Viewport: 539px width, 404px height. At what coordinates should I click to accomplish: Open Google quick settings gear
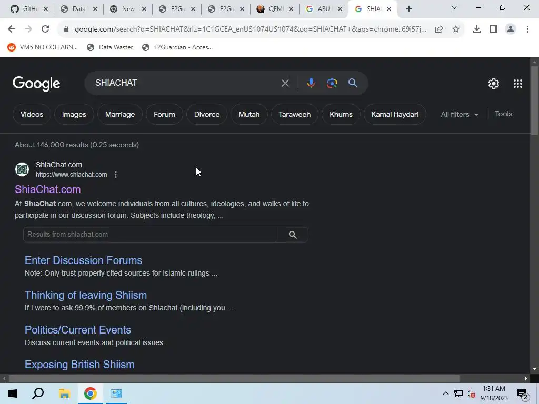click(x=494, y=84)
